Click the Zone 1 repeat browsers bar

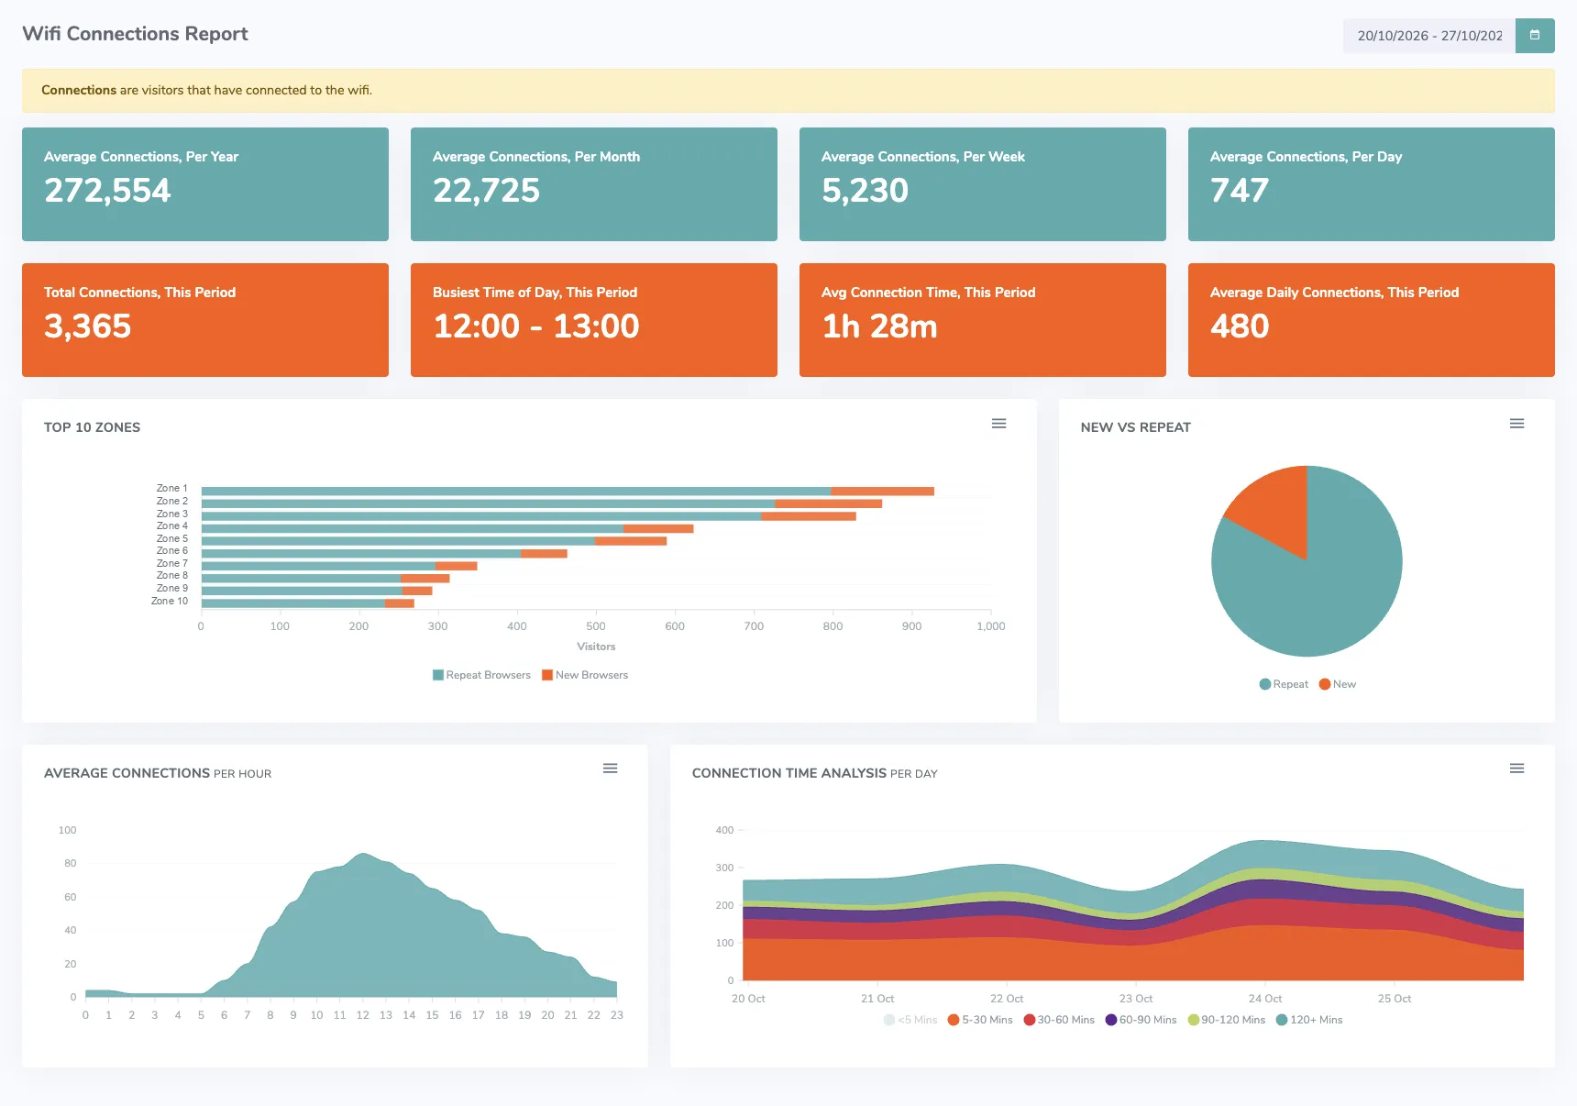click(516, 492)
